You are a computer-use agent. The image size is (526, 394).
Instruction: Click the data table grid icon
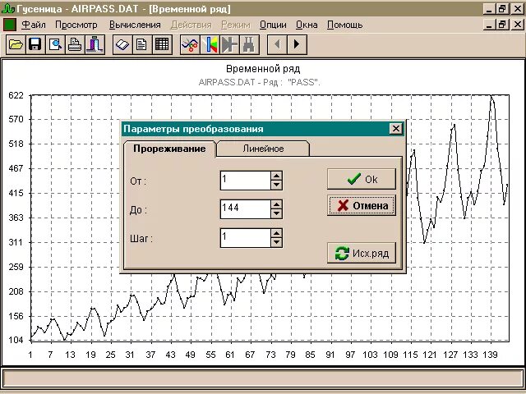click(x=162, y=44)
